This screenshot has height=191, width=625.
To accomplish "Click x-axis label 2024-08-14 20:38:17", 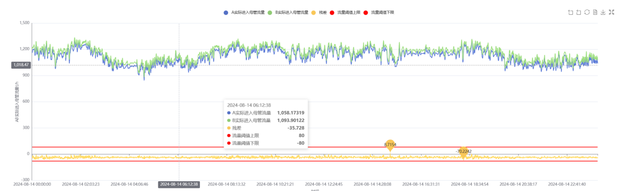I will tap(519, 184).
